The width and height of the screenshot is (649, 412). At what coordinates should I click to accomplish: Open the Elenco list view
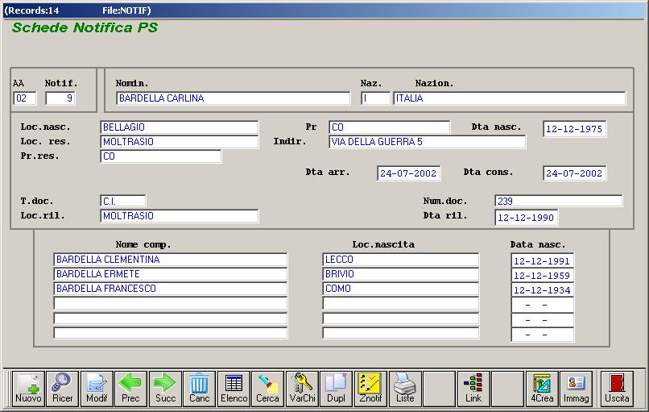pos(234,389)
